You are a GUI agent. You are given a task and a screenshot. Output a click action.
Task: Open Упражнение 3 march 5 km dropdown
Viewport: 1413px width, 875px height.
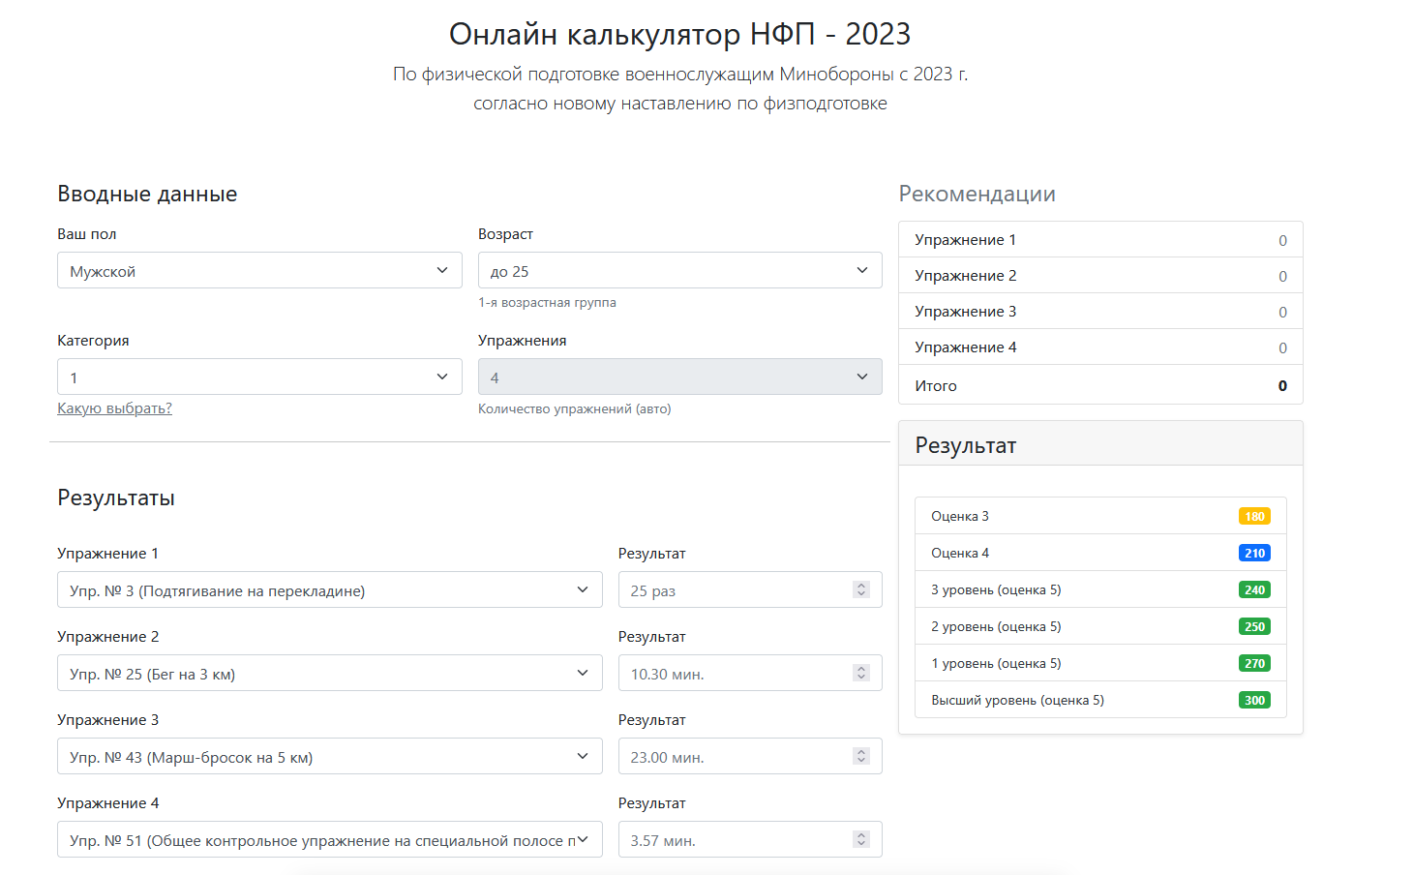coord(329,756)
